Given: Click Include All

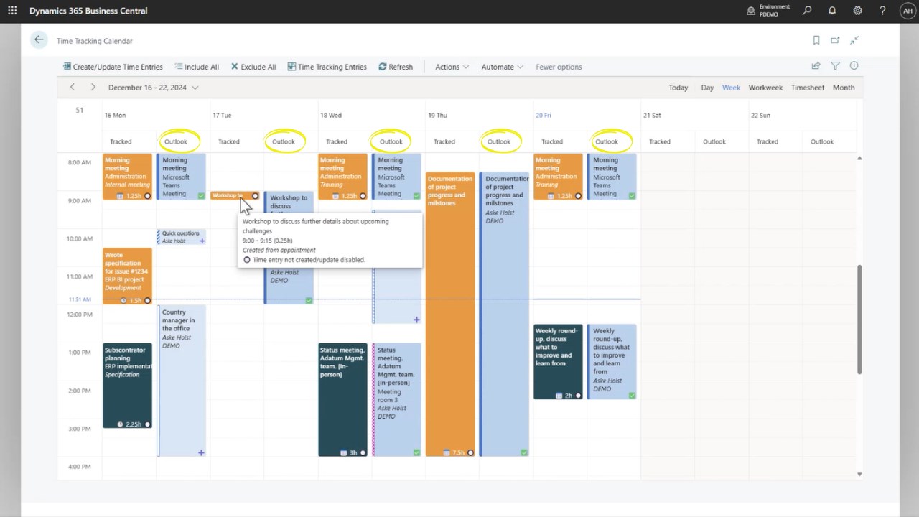Looking at the screenshot, I should [x=197, y=67].
